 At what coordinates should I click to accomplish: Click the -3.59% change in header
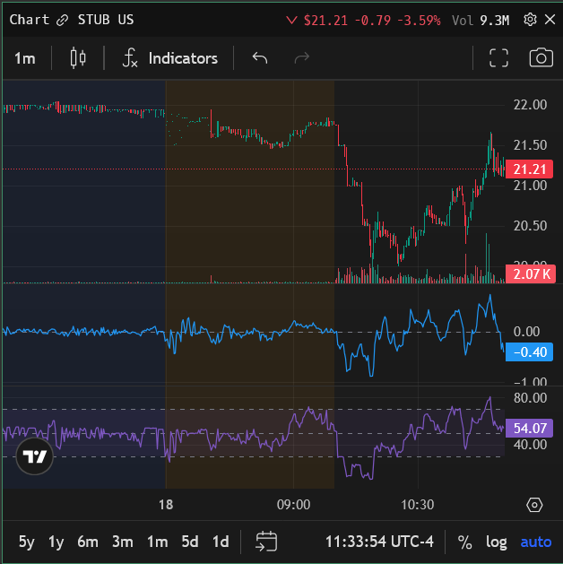tap(419, 20)
